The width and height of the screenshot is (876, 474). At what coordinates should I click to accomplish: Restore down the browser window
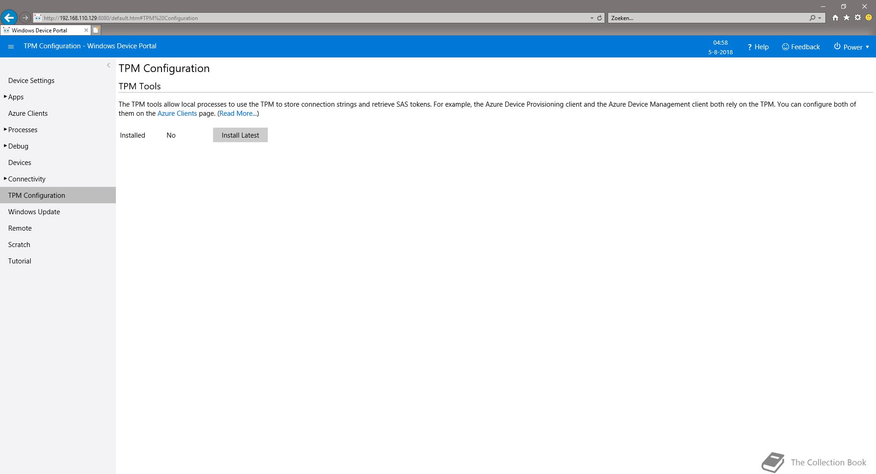click(844, 6)
